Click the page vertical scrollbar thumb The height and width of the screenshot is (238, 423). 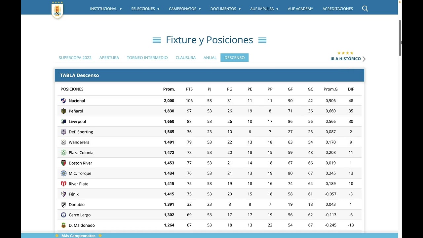[x=400, y=37]
